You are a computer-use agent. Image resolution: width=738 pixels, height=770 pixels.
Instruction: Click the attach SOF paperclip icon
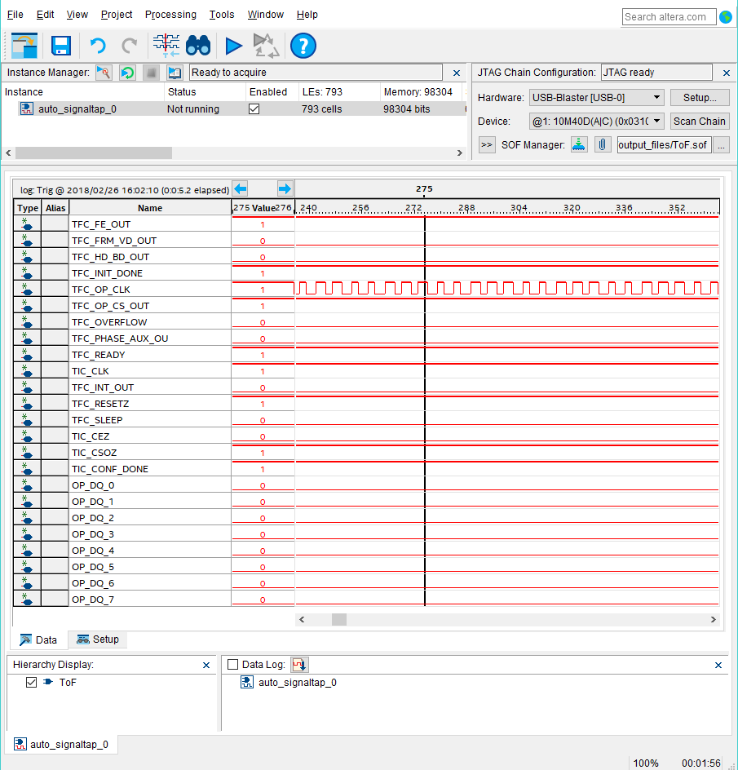click(602, 145)
